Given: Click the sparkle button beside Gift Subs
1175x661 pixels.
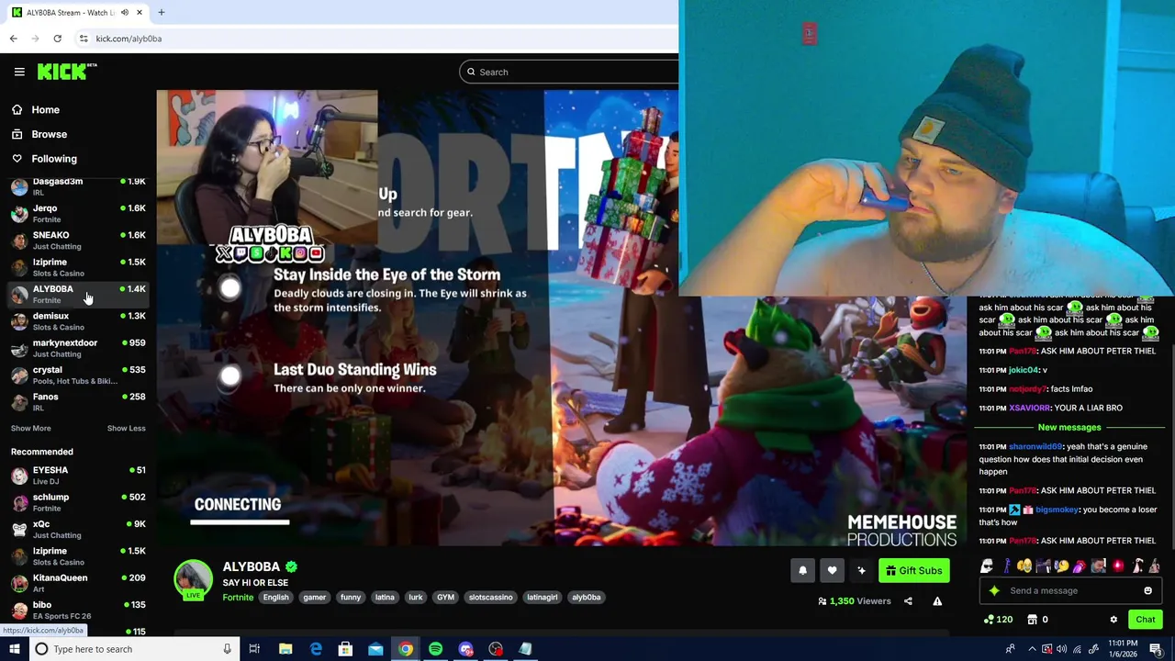Looking at the screenshot, I should [x=861, y=571].
